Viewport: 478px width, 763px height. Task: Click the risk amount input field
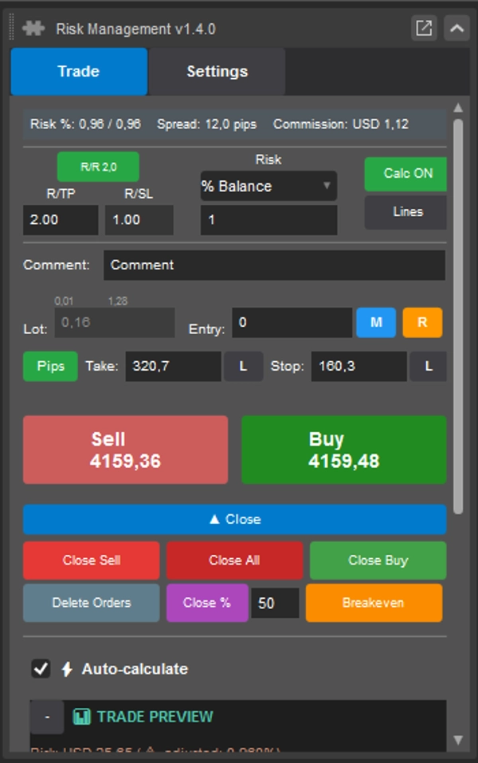point(268,220)
